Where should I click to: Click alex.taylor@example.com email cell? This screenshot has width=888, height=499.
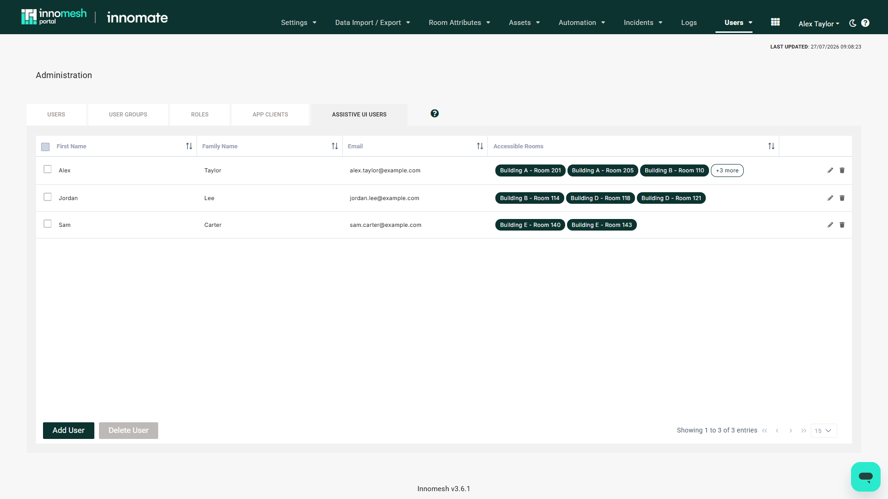tap(385, 170)
